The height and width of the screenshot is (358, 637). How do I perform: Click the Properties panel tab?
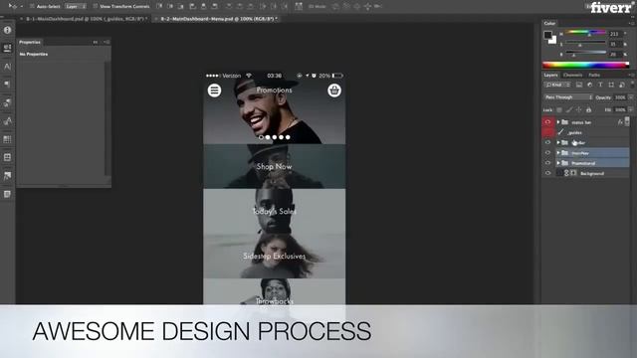coord(30,42)
